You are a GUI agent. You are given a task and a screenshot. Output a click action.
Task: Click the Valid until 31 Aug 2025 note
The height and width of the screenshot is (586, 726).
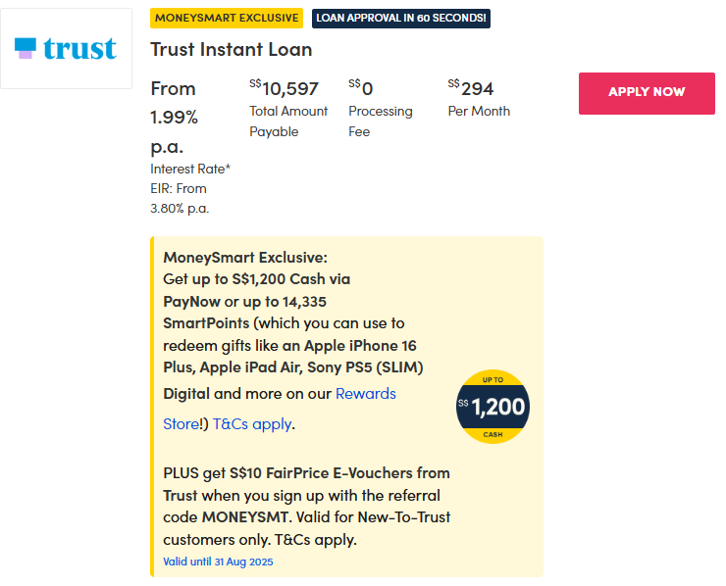click(218, 562)
